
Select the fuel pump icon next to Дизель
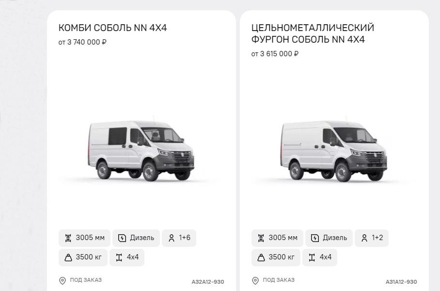[122, 238]
